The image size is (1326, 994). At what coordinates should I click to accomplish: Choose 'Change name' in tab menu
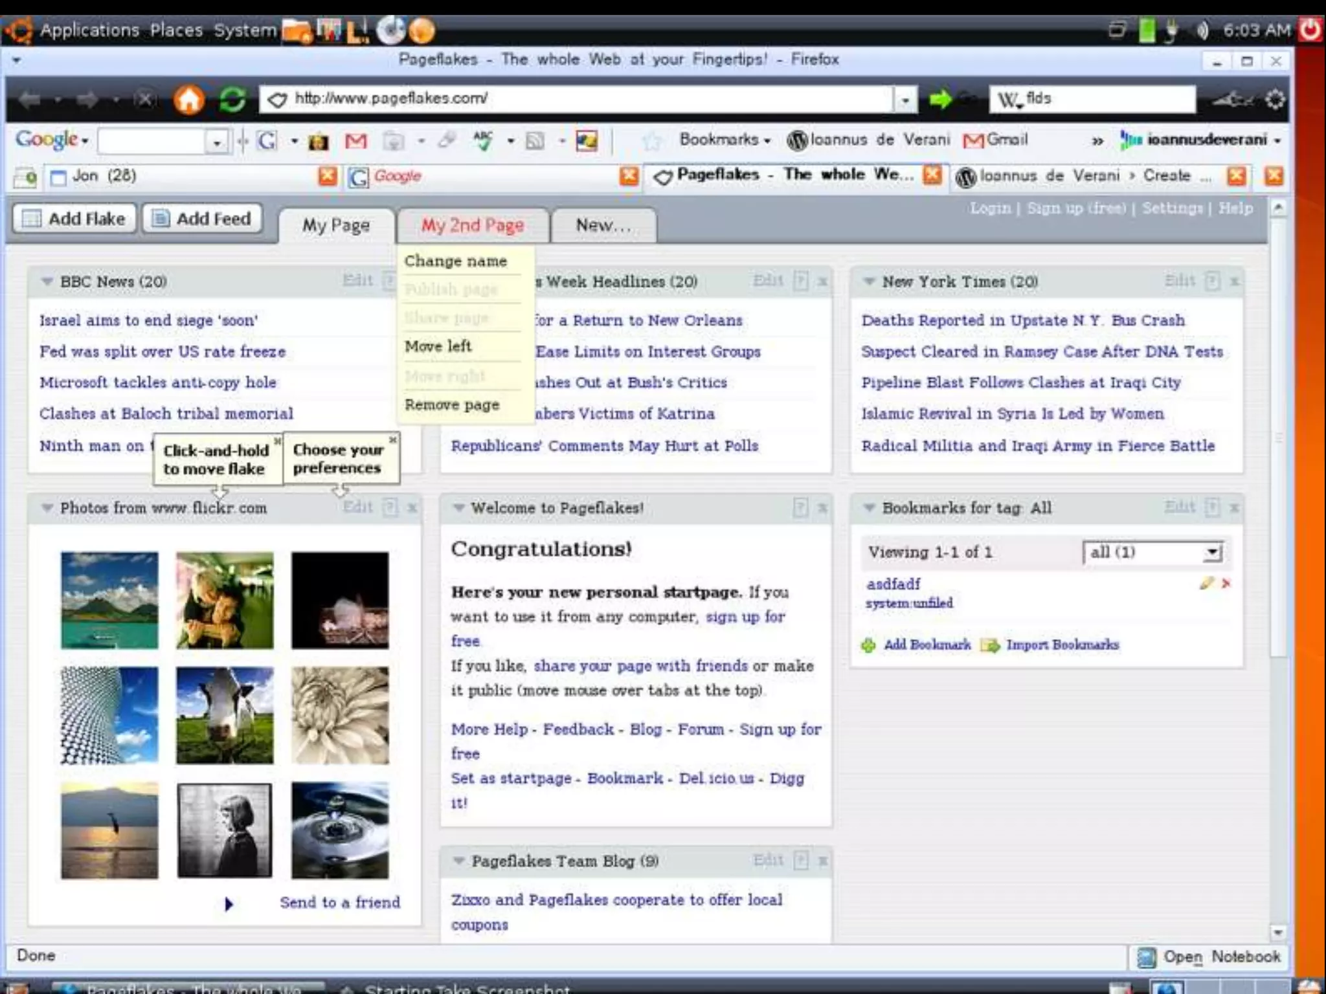(455, 261)
